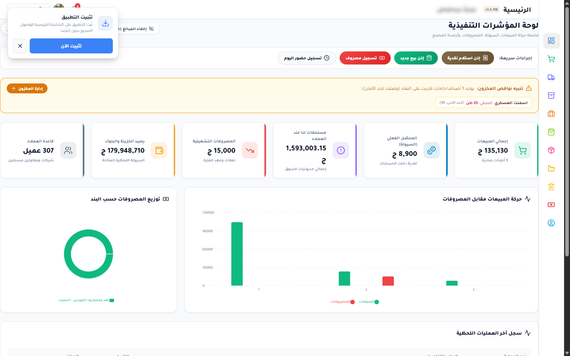Open the pink cube package sidebar icon
The image size is (570, 356).
tap(551, 150)
